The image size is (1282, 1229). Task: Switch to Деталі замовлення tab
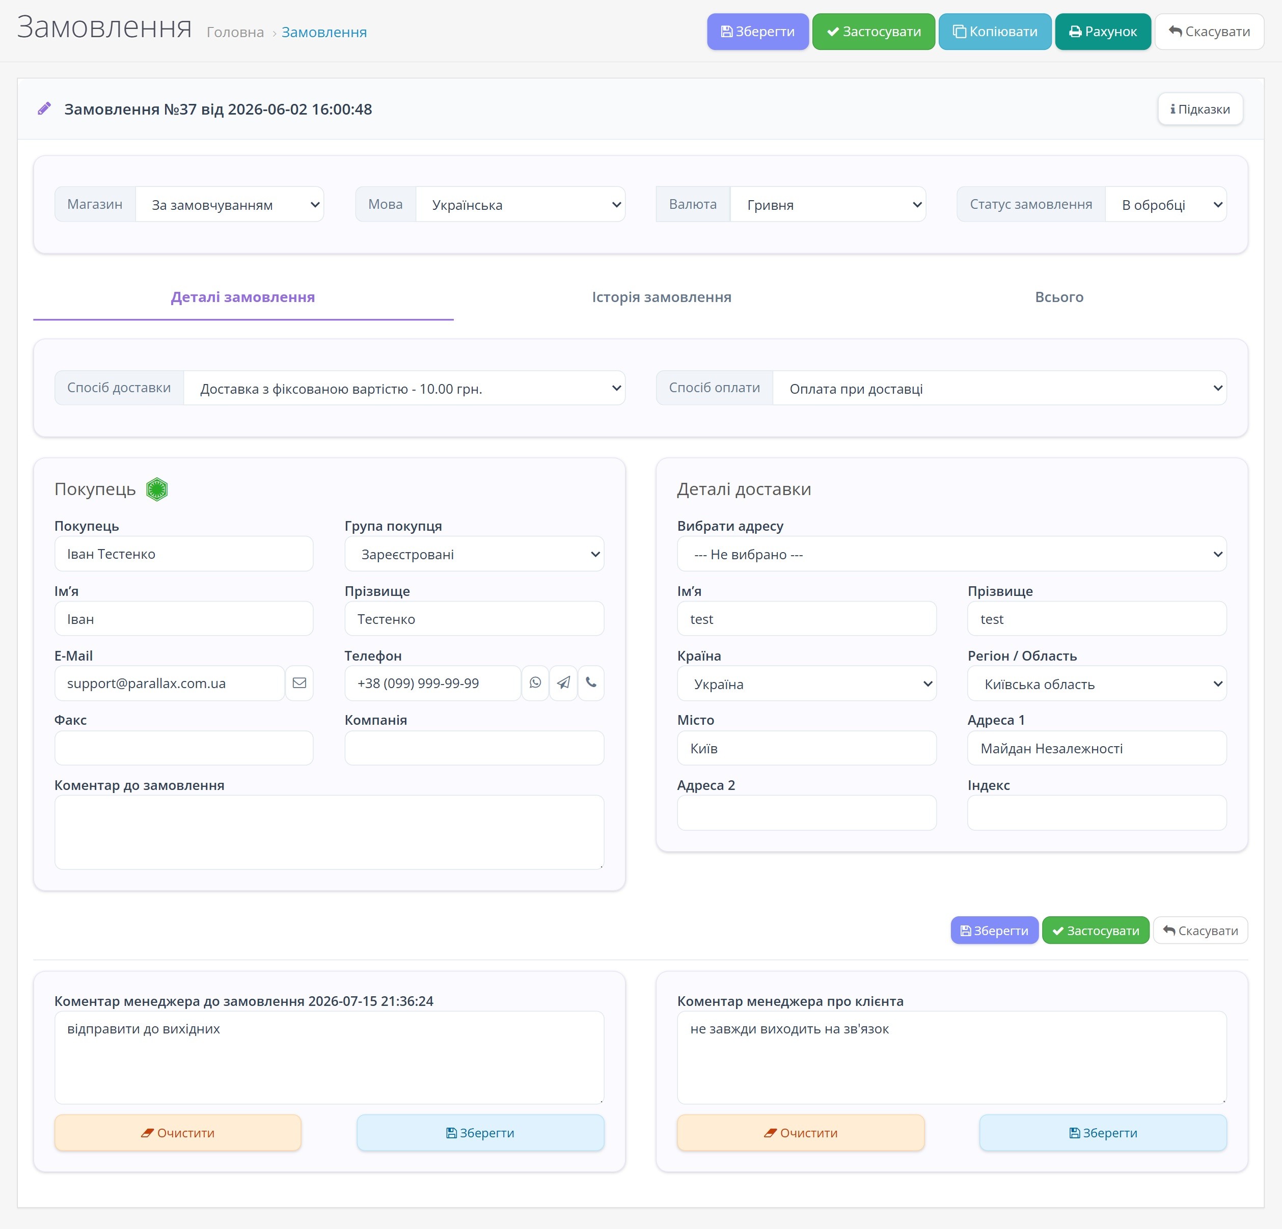tap(242, 297)
